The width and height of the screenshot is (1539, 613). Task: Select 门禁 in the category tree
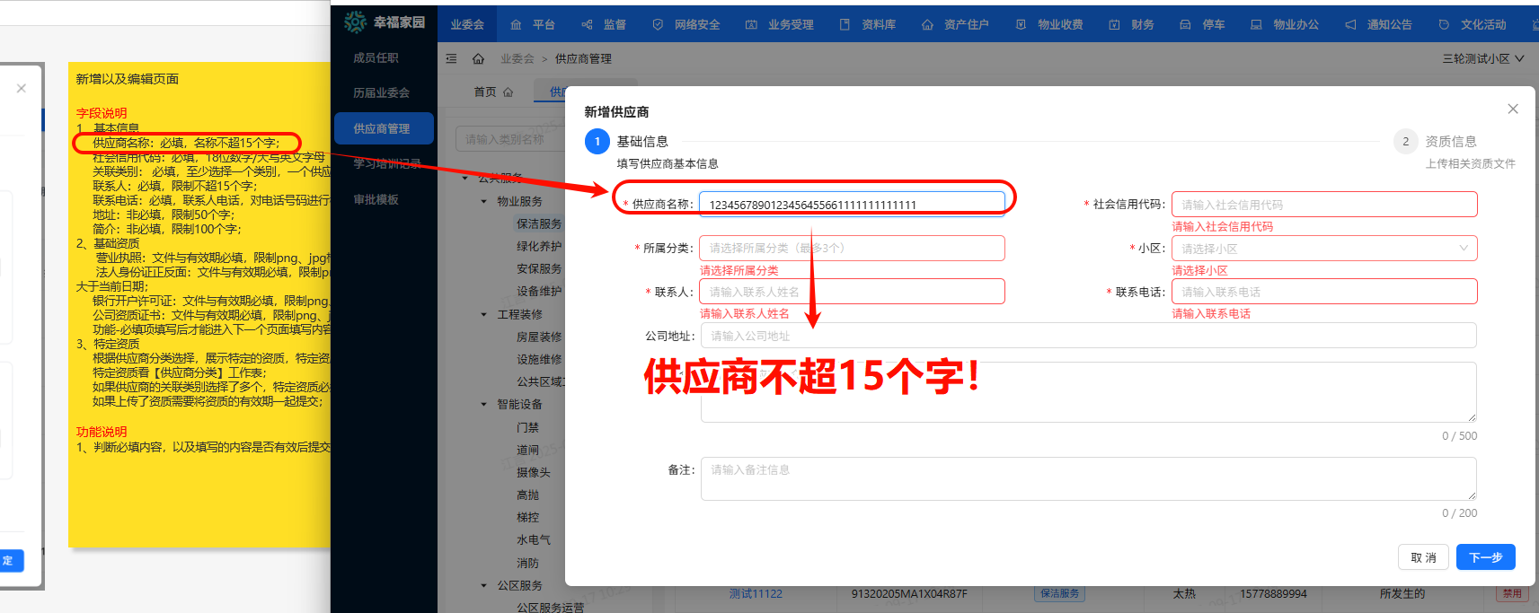click(528, 427)
